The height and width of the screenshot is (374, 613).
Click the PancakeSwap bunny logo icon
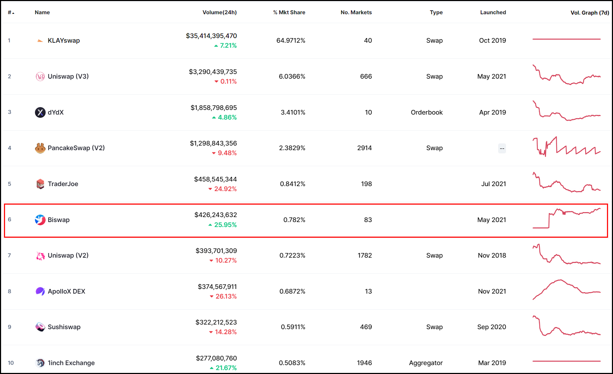40,148
